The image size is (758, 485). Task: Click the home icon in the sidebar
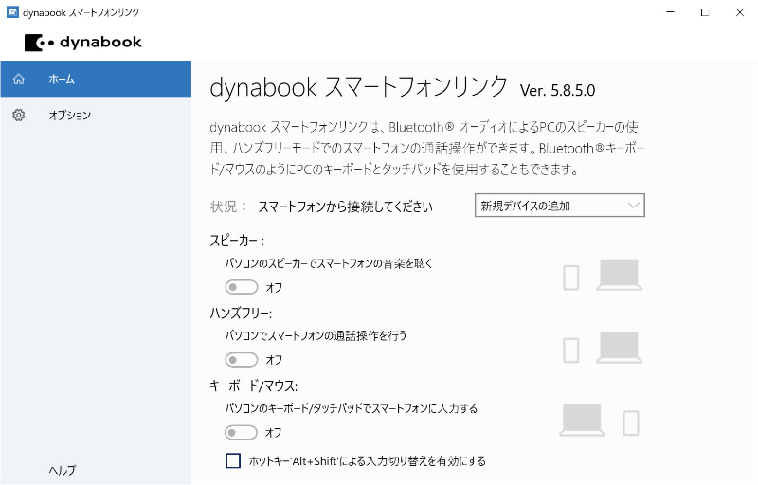click(19, 79)
